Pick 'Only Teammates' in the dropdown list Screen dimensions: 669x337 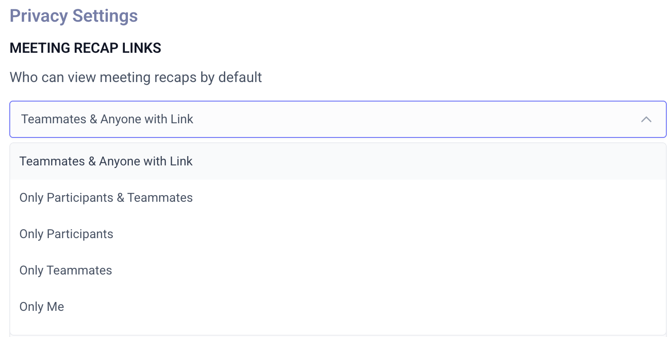click(66, 270)
